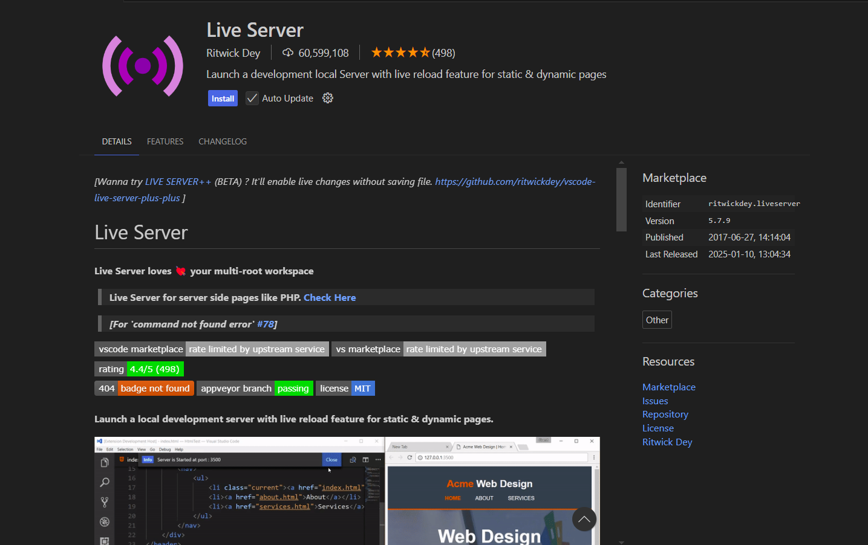Viewport: 868px width, 545px height.
Task: Open the Marketplace resource link
Action: [x=669, y=387]
